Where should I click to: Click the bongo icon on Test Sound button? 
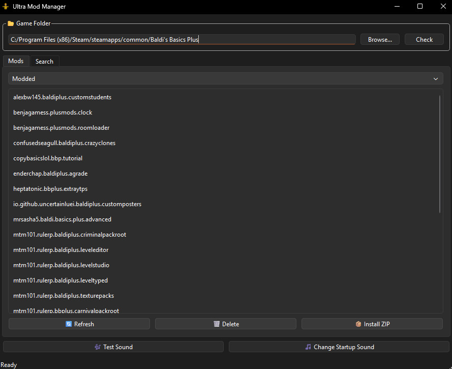point(97,347)
